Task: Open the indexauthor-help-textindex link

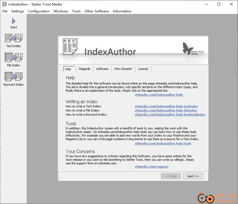Action: tap(166, 106)
